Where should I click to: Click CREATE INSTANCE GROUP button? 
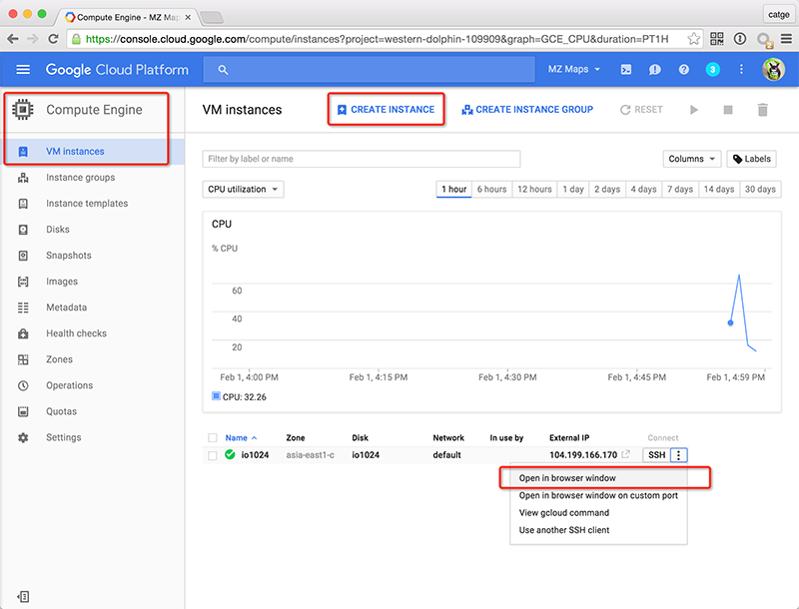(527, 110)
